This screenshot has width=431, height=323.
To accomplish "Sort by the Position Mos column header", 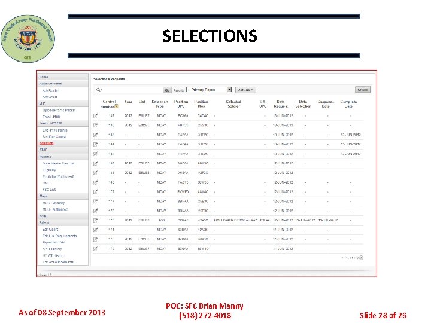I will click(x=201, y=104).
